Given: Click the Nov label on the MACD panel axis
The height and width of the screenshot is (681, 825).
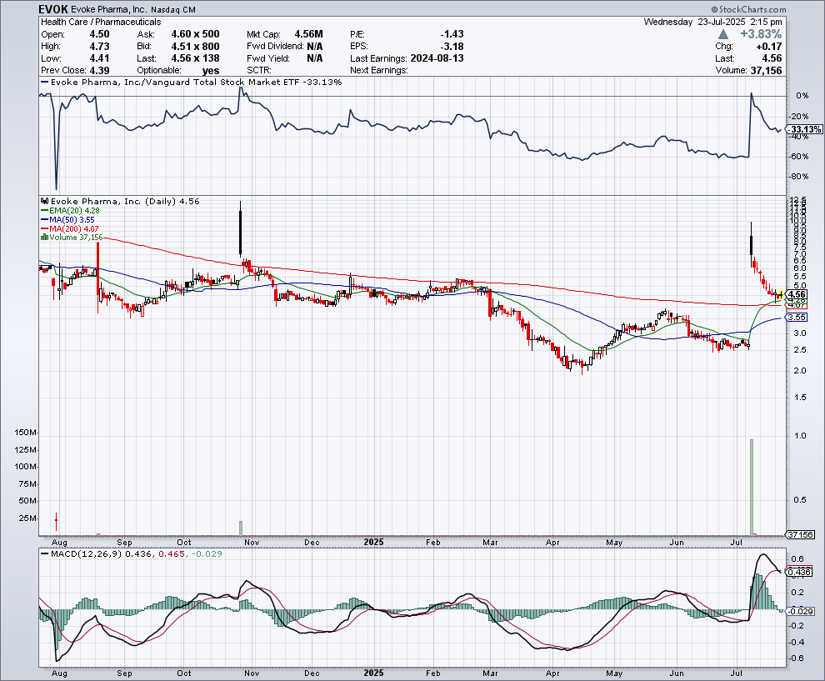Looking at the screenshot, I should point(252,673).
